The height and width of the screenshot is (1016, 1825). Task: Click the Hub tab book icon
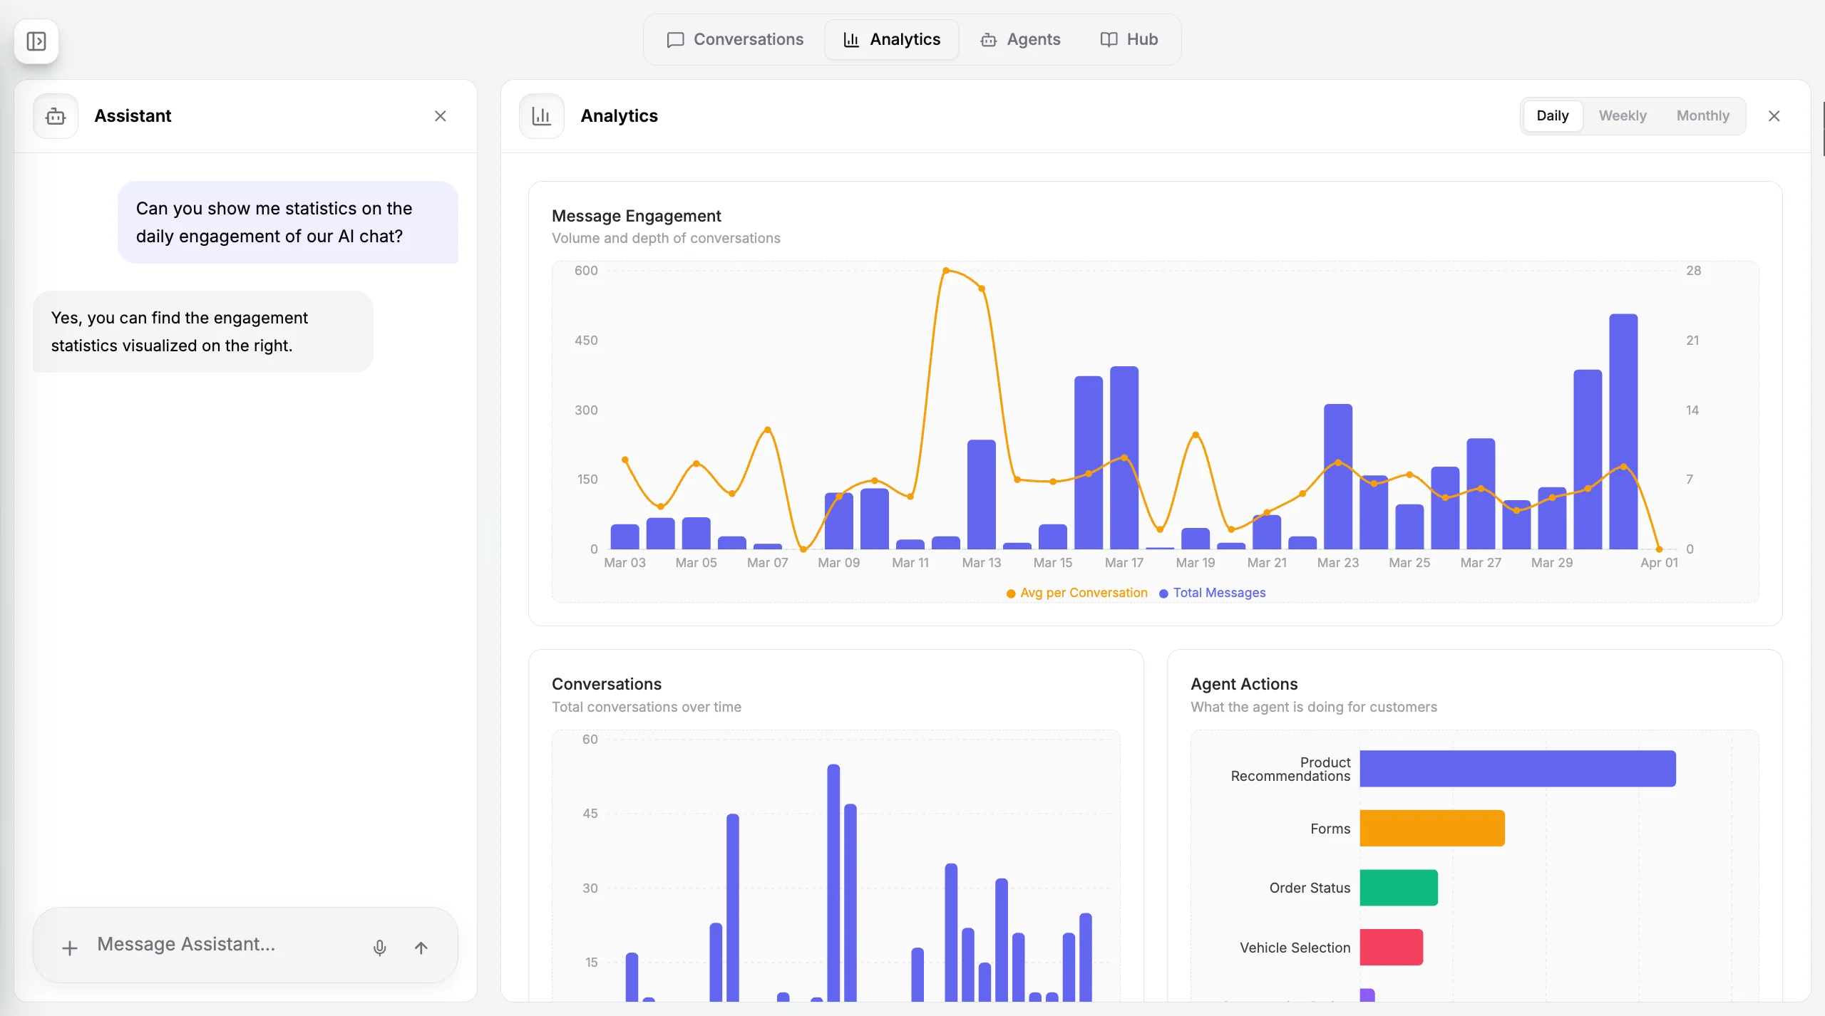(x=1109, y=40)
